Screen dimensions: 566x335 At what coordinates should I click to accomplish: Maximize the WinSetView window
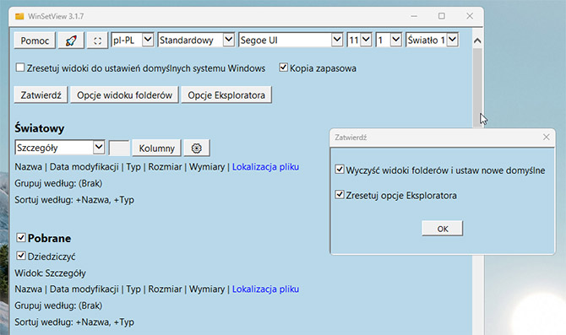click(x=442, y=16)
